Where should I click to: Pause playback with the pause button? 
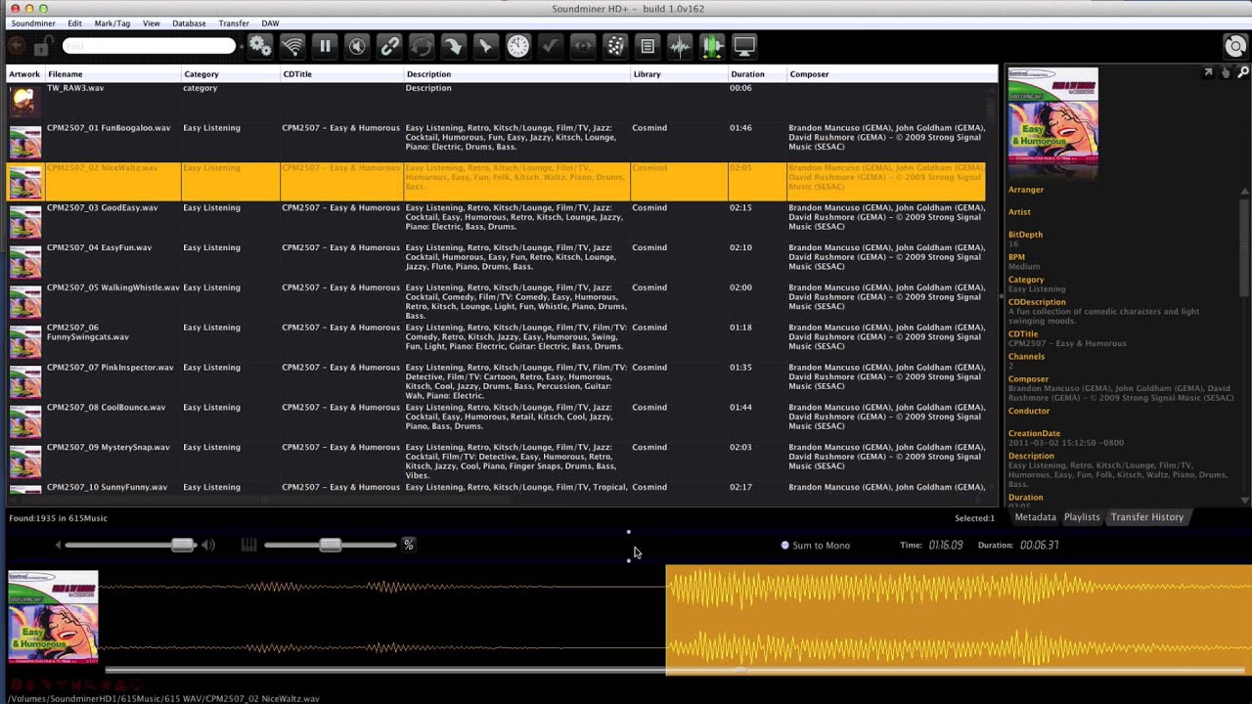325,46
